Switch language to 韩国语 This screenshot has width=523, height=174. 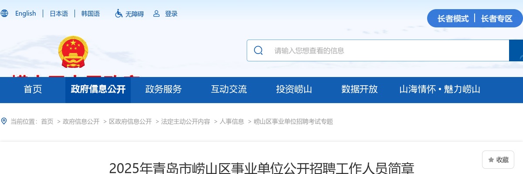click(x=91, y=13)
